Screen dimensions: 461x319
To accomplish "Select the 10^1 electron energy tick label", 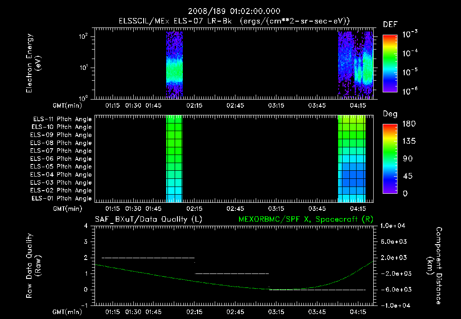I will pyautogui.click(x=83, y=68).
